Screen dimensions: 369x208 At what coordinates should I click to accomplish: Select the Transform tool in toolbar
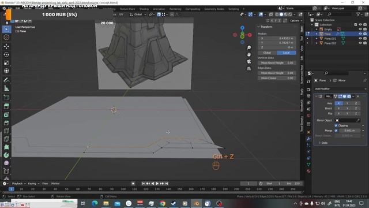pos(6,70)
